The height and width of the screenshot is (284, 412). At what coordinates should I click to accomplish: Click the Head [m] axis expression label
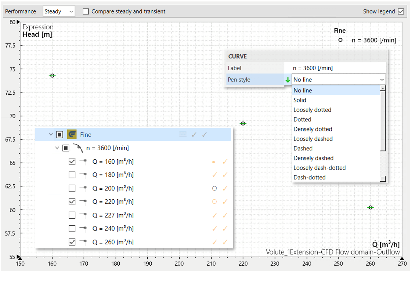click(x=37, y=34)
